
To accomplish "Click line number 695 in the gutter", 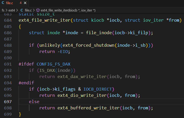I will 8,89.
